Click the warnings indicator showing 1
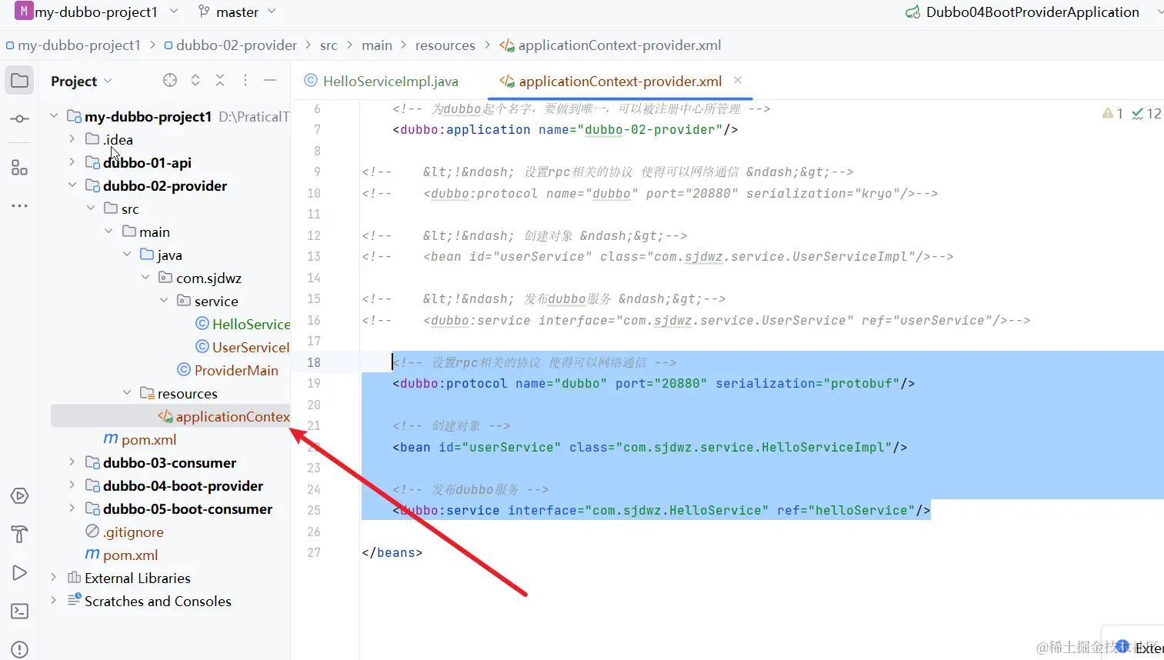The height and width of the screenshot is (660, 1164). 1112,114
